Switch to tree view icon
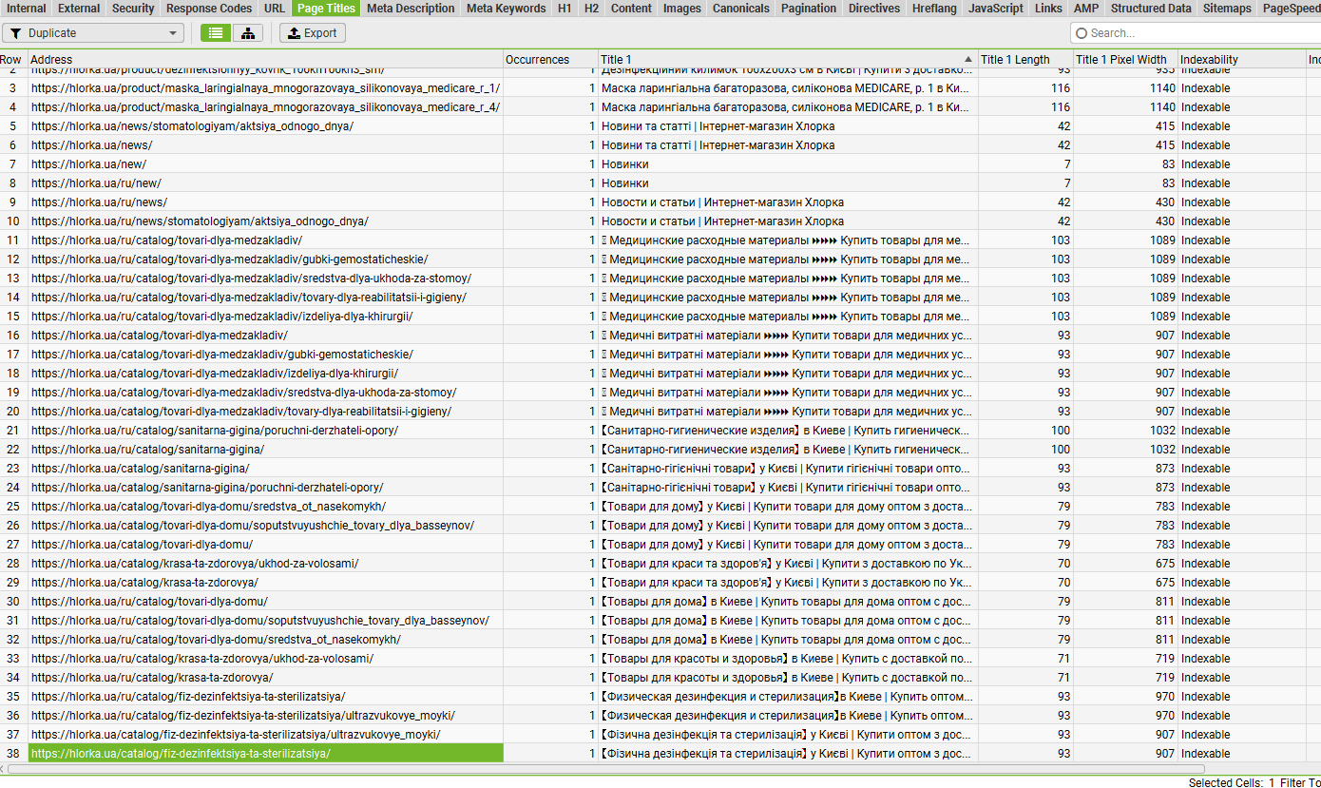 point(248,32)
